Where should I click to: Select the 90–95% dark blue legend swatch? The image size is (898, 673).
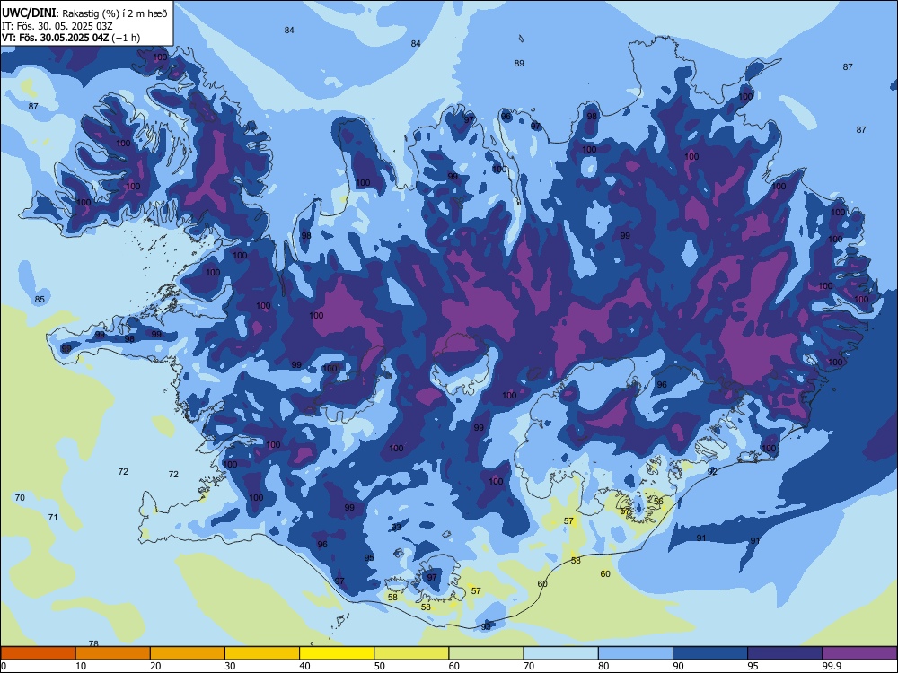(x=710, y=653)
